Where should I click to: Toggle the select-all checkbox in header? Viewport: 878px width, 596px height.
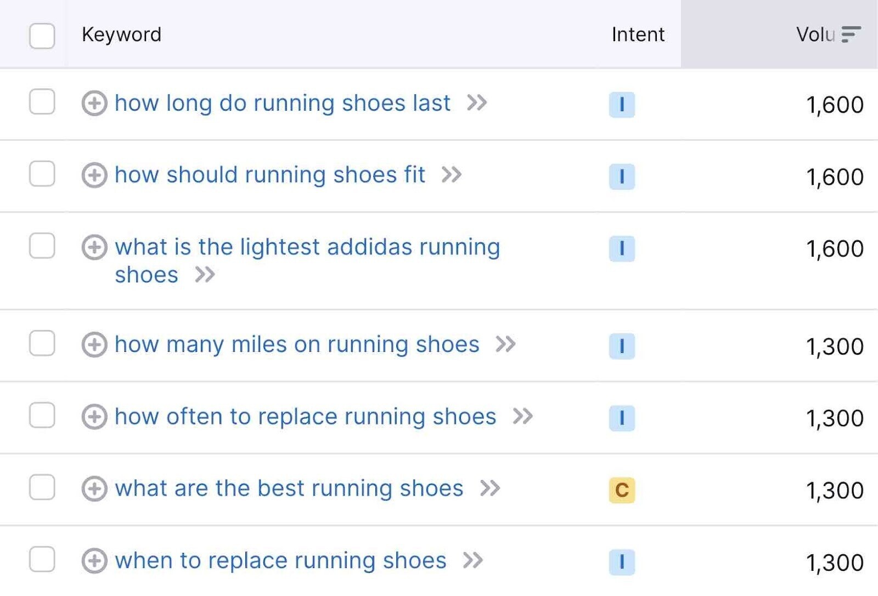[x=42, y=36]
